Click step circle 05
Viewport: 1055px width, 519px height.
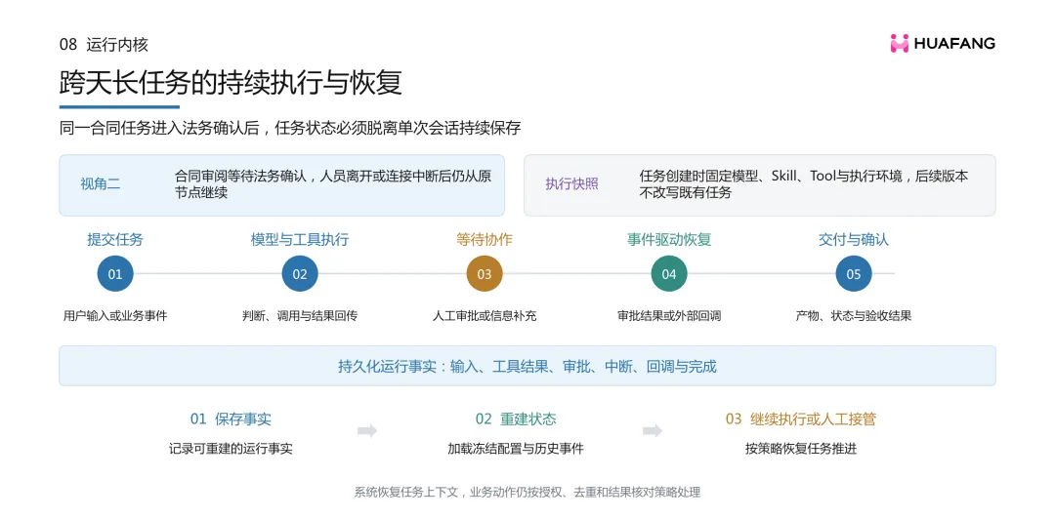(x=853, y=274)
